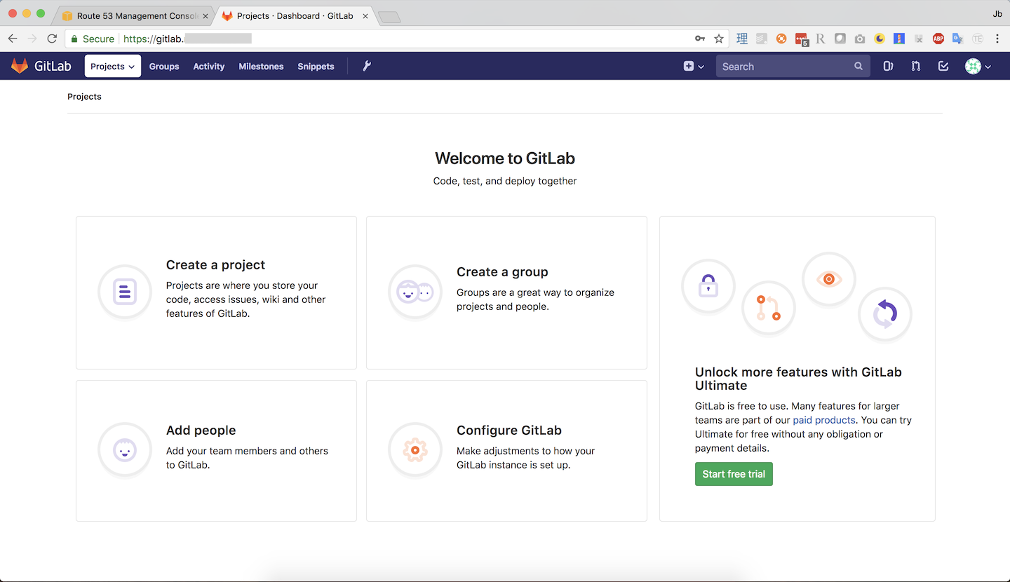Image resolution: width=1010 pixels, height=582 pixels.
Task: Open the Projects dropdown menu
Action: tap(113, 66)
